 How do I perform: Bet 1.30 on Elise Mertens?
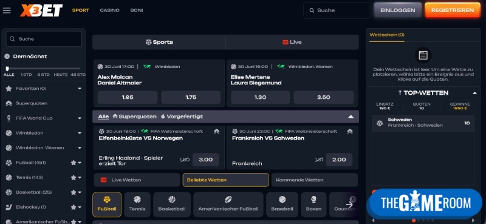point(261,97)
